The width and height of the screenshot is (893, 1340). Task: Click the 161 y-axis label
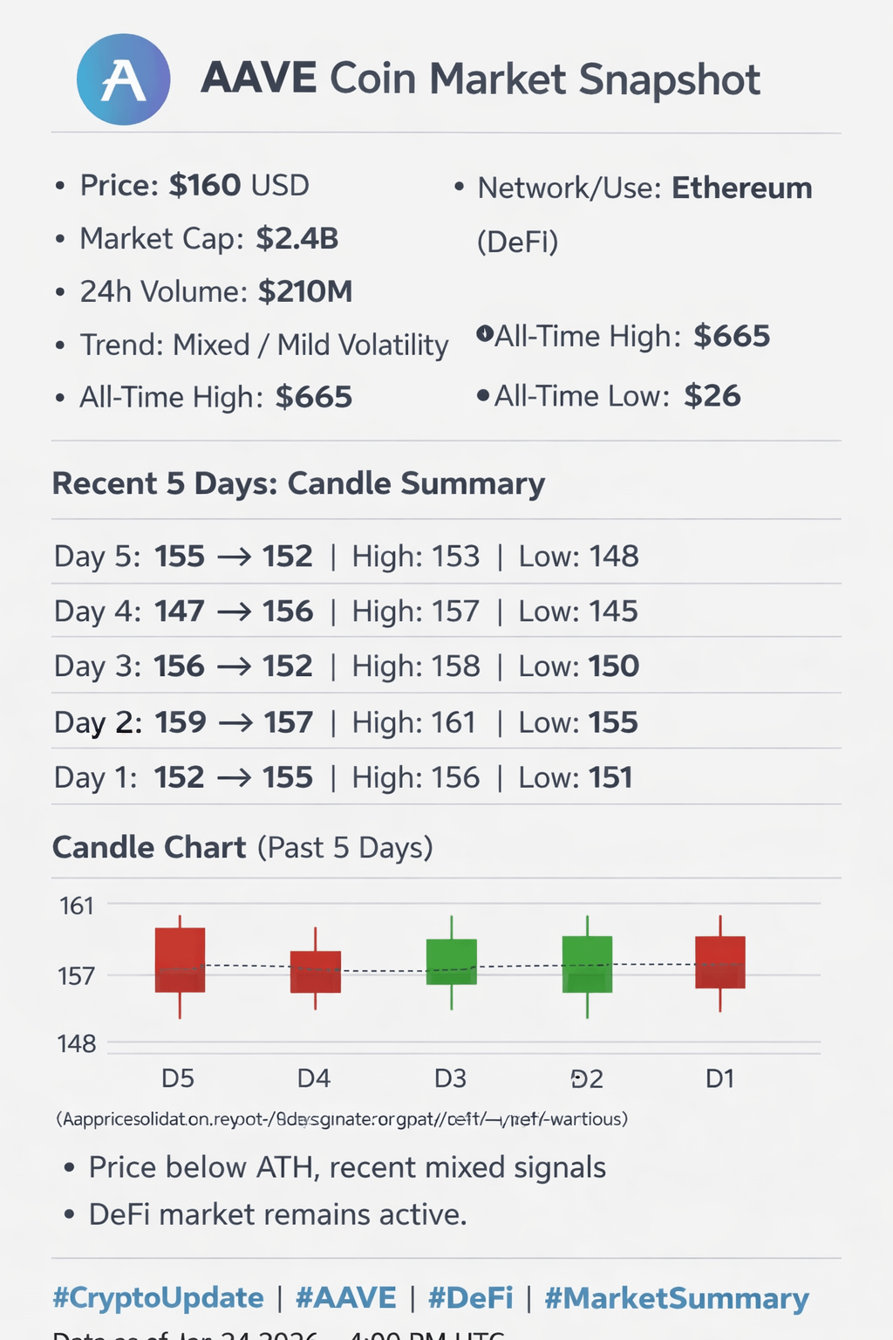(x=77, y=906)
